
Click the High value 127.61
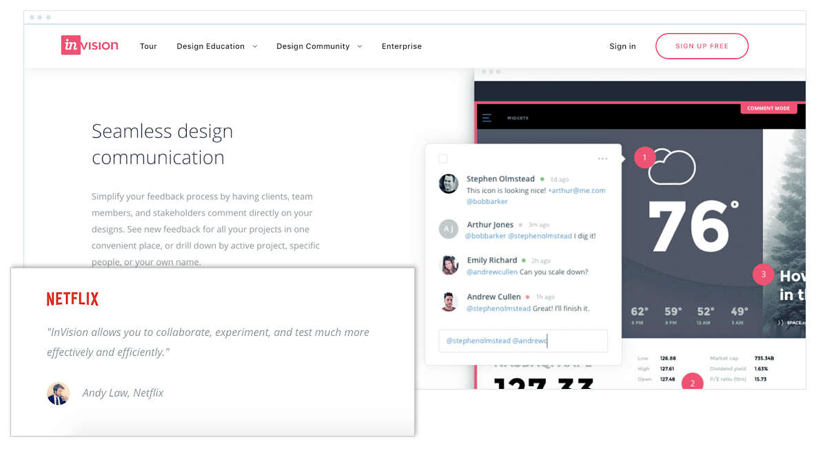pos(667,369)
